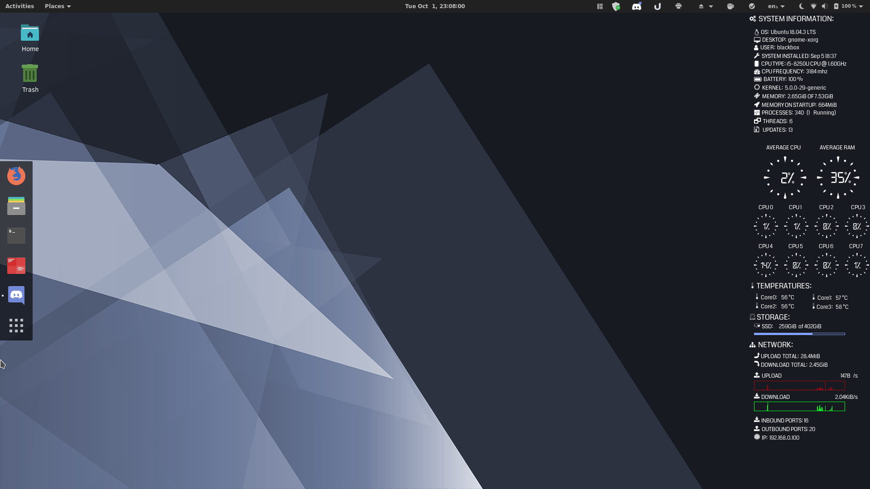
Task: Show all applications grid
Action: (16, 326)
